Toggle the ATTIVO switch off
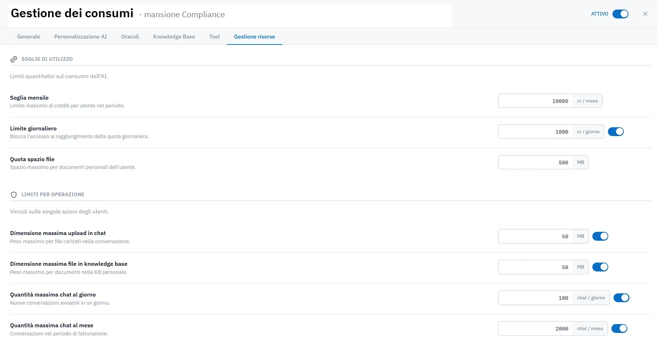 point(620,14)
